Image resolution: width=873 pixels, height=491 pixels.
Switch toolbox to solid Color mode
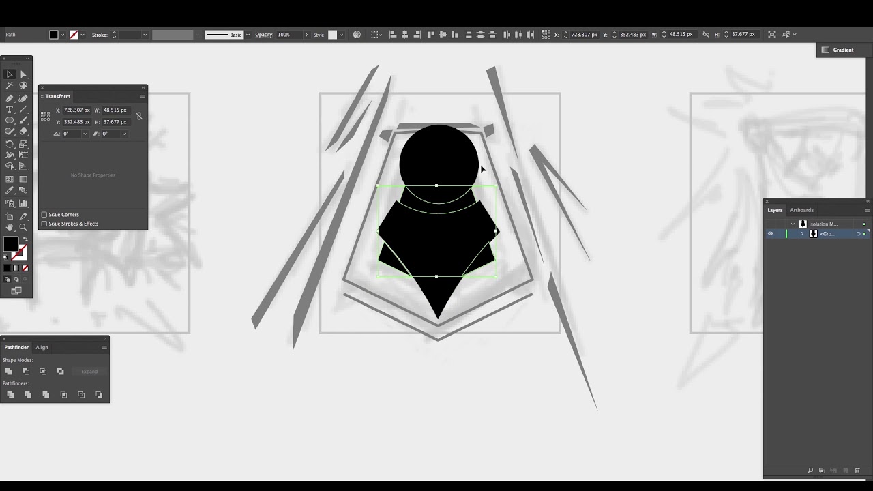pos(8,268)
